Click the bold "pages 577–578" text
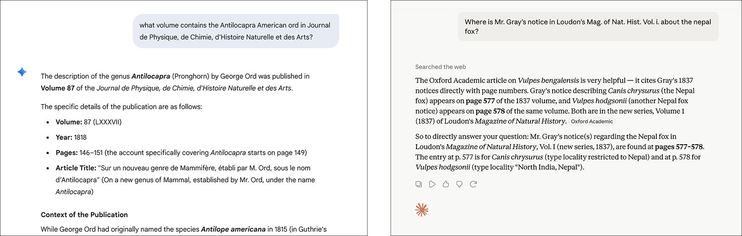This screenshot has width=742, height=236. (x=679, y=147)
